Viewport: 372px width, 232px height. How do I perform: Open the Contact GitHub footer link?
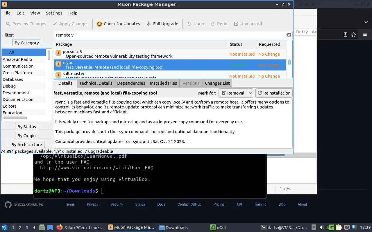click(x=189, y=204)
